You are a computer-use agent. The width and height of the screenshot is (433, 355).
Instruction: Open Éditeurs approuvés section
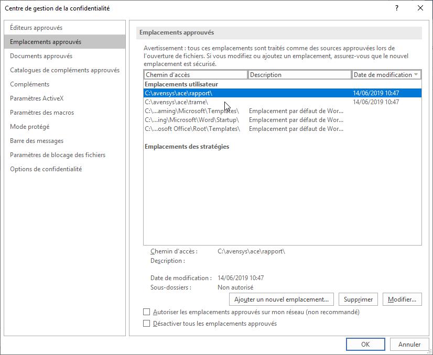tap(36, 28)
